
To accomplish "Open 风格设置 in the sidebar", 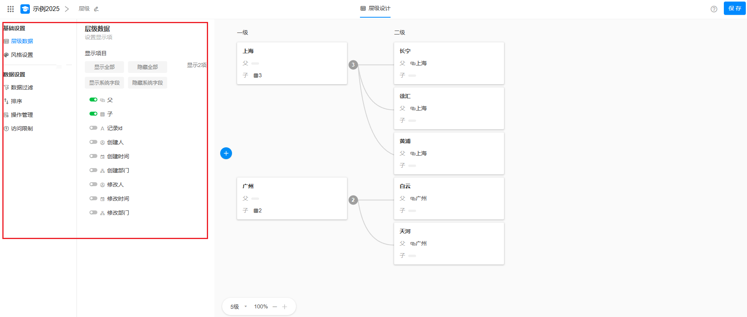I will click(x=22, y=55).
